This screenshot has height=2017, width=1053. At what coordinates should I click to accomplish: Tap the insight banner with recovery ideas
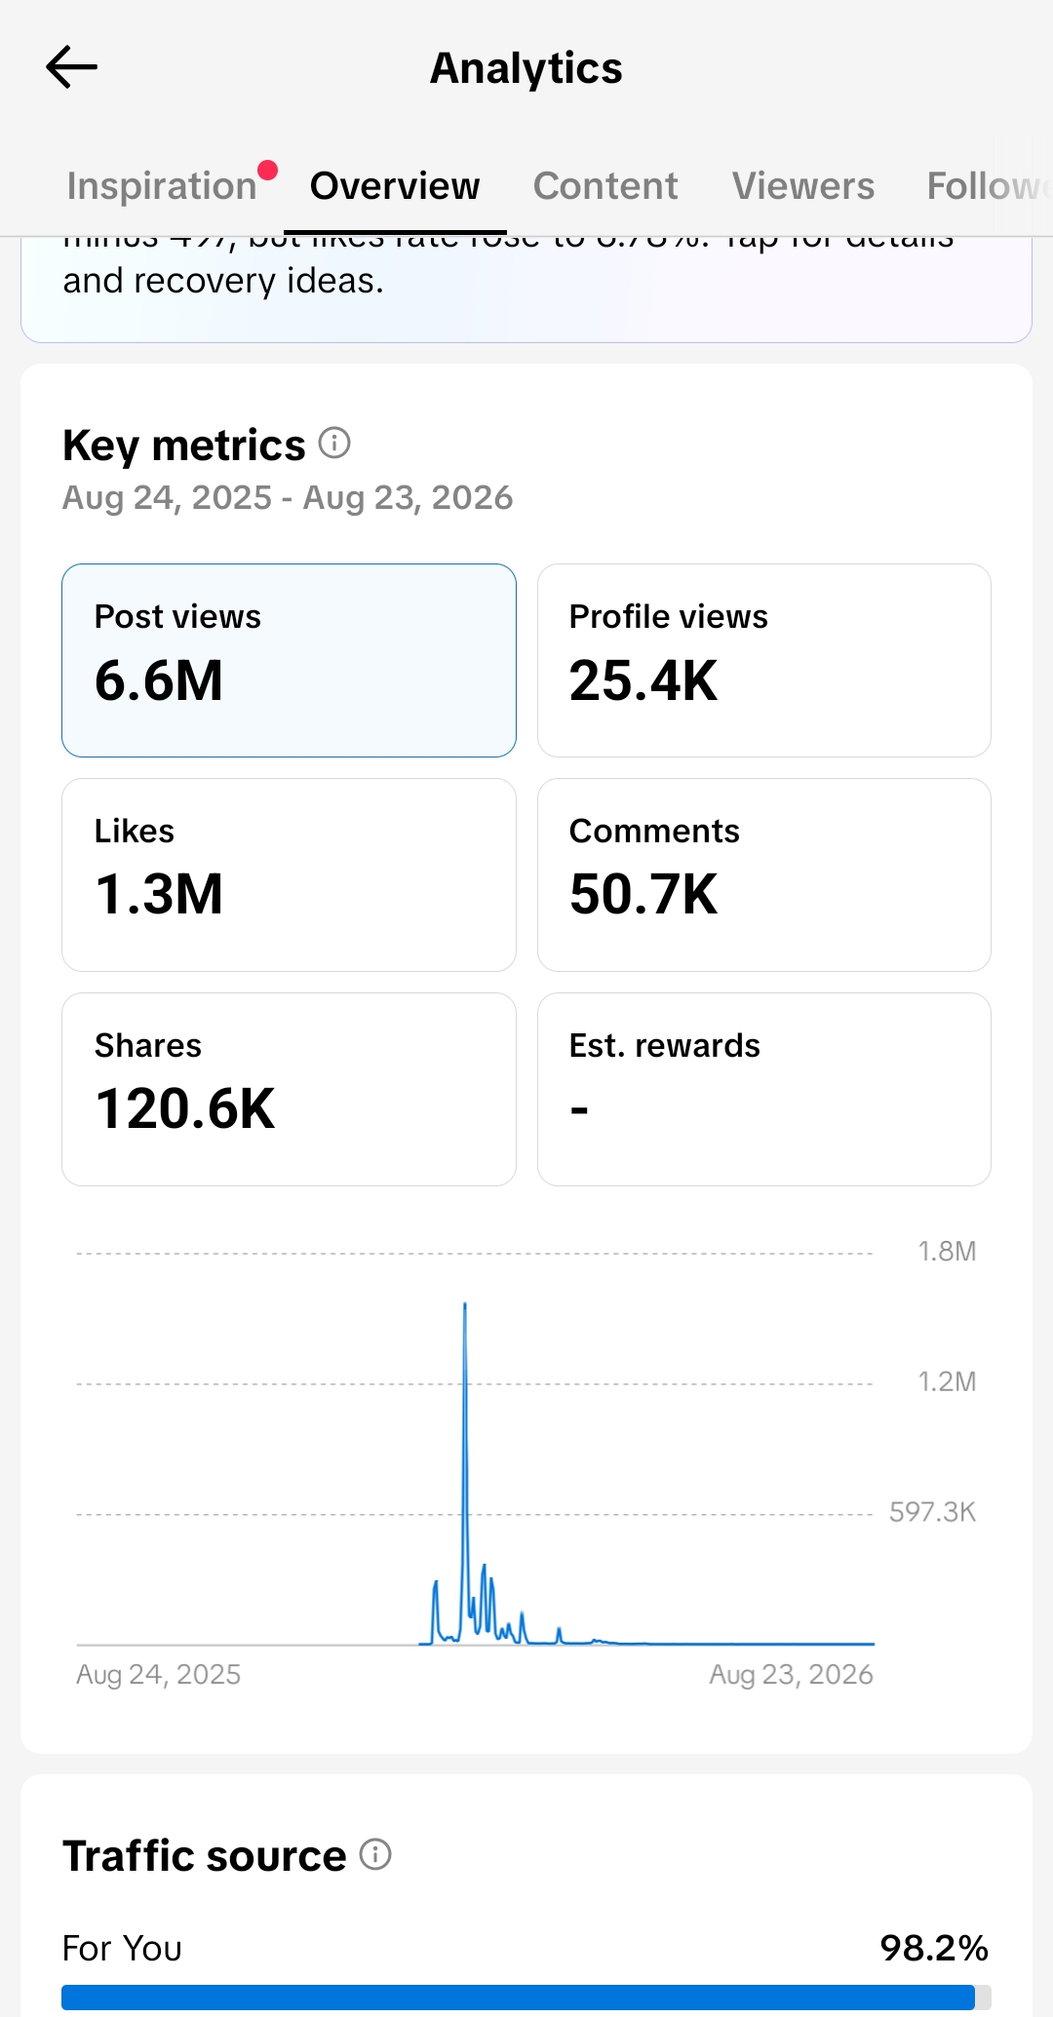click(526, 290)
